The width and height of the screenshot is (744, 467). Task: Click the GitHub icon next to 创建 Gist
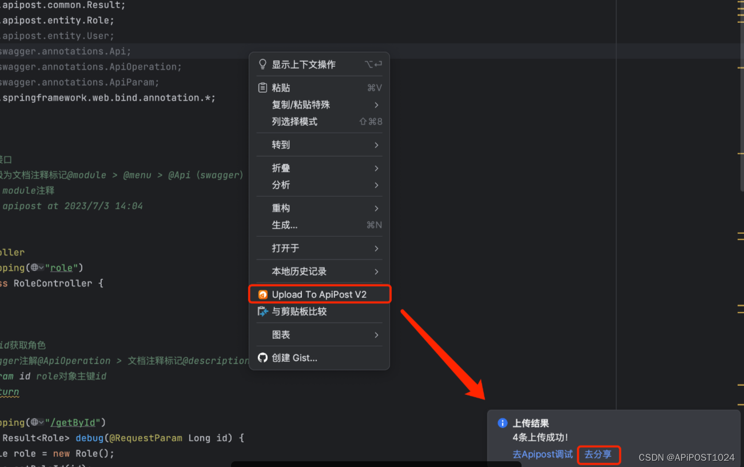[262, 357]
